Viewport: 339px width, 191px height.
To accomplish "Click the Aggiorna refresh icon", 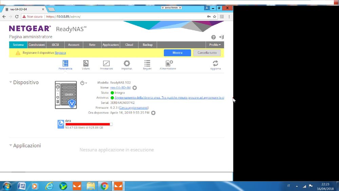I will pos(215,65).
